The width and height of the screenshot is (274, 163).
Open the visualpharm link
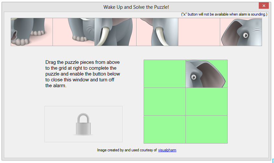(167, 150)
